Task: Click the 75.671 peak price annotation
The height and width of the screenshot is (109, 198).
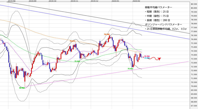Action: click(x=73, y=41)
